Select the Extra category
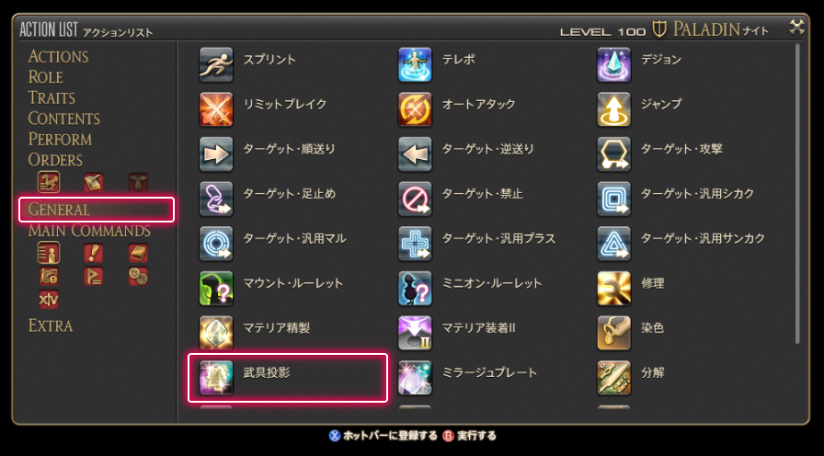Viewport: 824px width, 456px height. (x=51, y=325)
